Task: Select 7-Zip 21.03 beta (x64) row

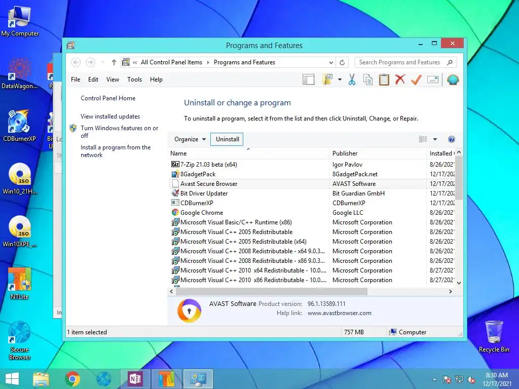Action: pos(312,165)
